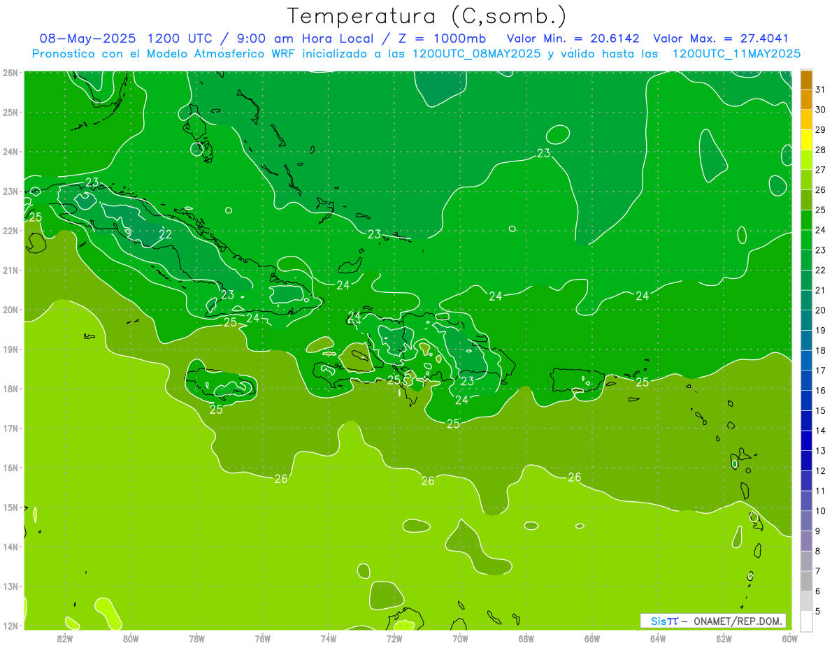Click the 17N latitude axis label

(10, 428)
